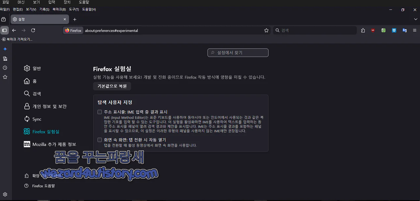Click 북마크 가져오기 in bookmarks toolbar
The image size is (420, 201).
coord(17,39)
